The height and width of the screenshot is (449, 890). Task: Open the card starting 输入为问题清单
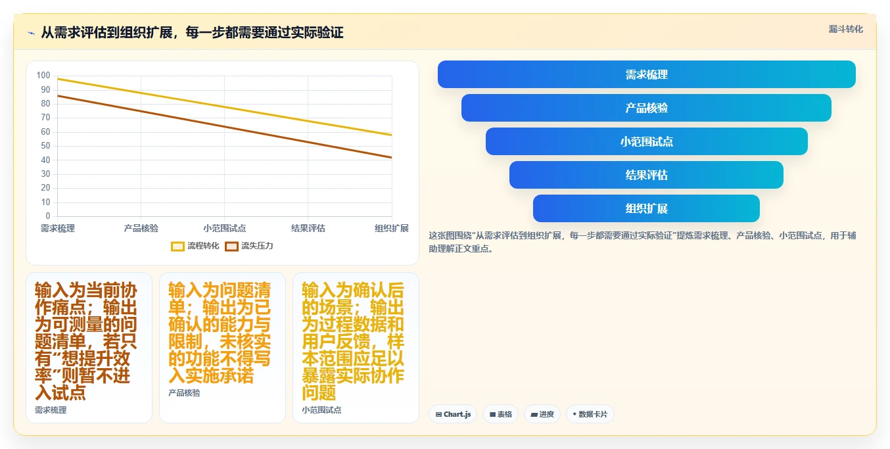tap(222, 348)
